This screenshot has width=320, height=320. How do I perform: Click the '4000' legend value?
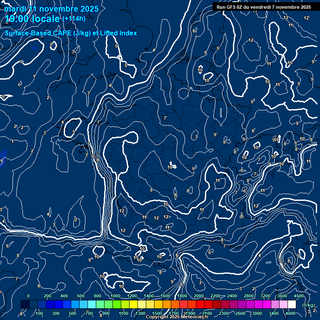tap(290, 313)
